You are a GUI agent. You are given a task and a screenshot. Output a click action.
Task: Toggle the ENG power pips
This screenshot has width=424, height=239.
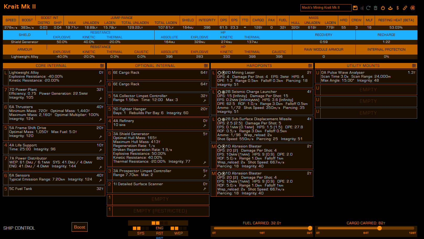(160, 228)
